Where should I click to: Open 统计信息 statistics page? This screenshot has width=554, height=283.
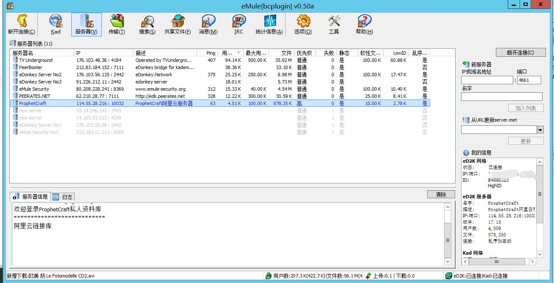click(269, 24)
